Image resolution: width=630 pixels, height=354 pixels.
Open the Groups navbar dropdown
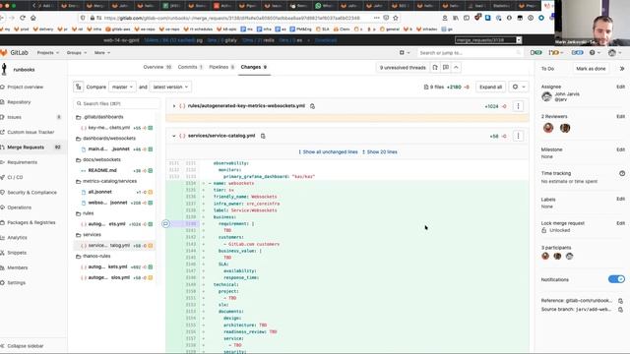(77, 52)
